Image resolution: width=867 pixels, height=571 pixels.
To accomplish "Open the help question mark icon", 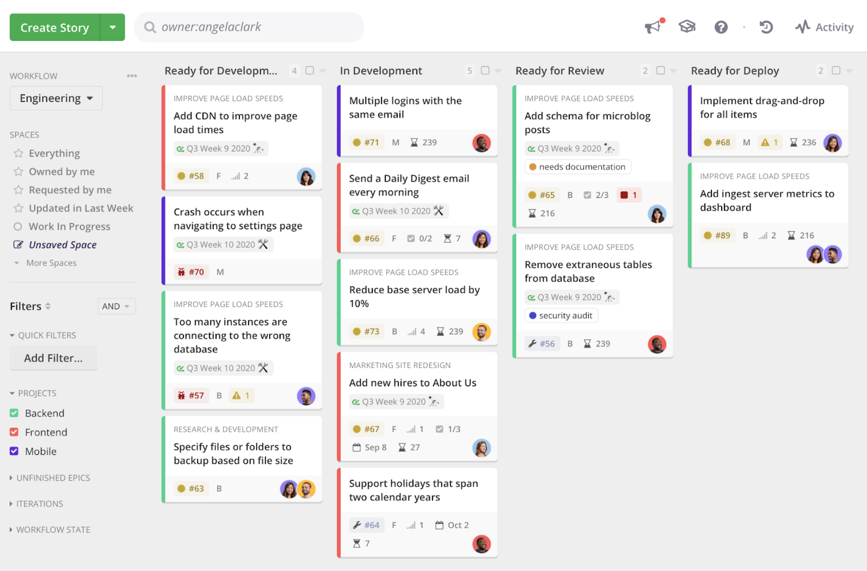I will pyautogui.click(x=721, y=27).
